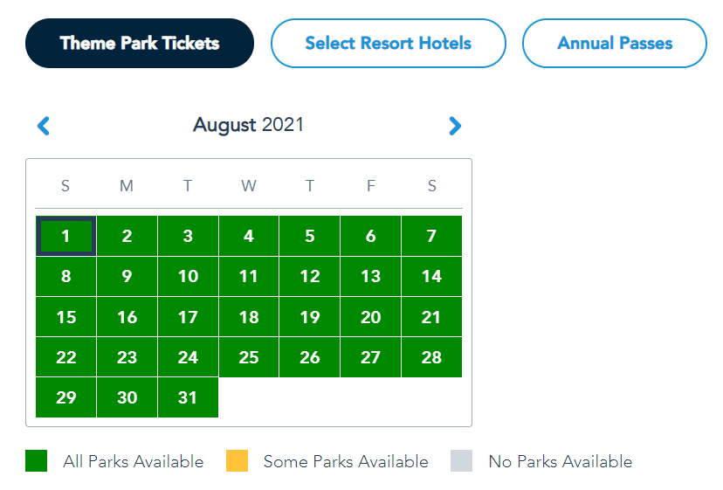Choose August 20 on the calendar
The width and height of the screenshot is (723, 490).
coord(370,317)
